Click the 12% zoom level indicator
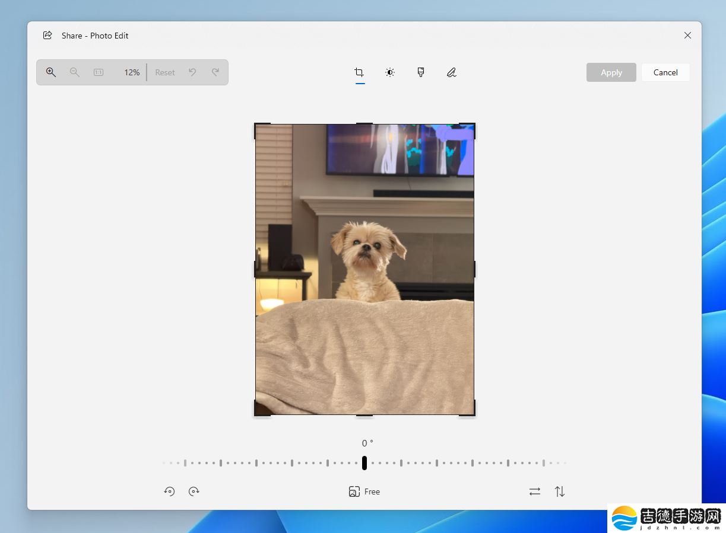This screenshot has height=533, width=726. (x=132, y=72)
